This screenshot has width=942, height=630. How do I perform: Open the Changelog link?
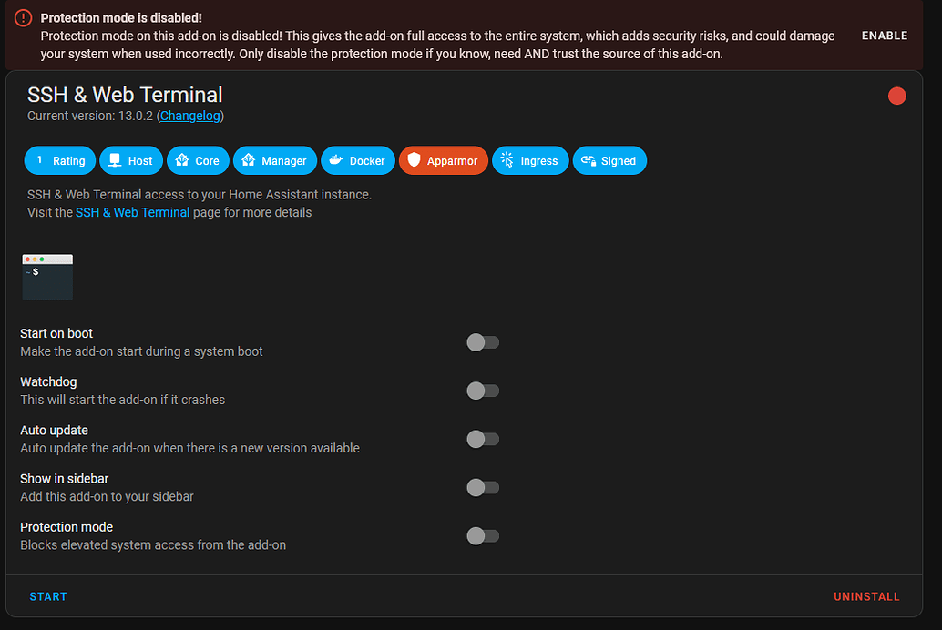coord(190,116)
